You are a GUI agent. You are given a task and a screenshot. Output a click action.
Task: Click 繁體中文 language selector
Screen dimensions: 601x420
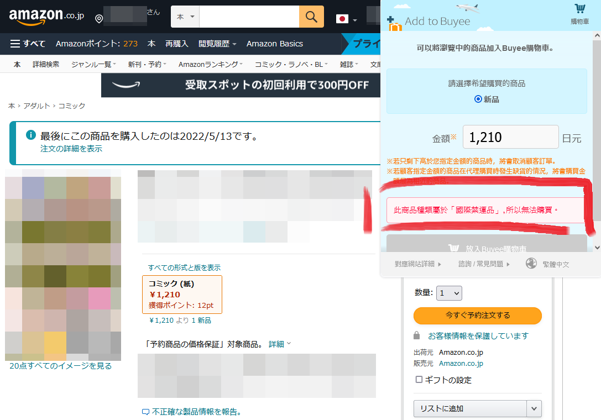(556, 264)
